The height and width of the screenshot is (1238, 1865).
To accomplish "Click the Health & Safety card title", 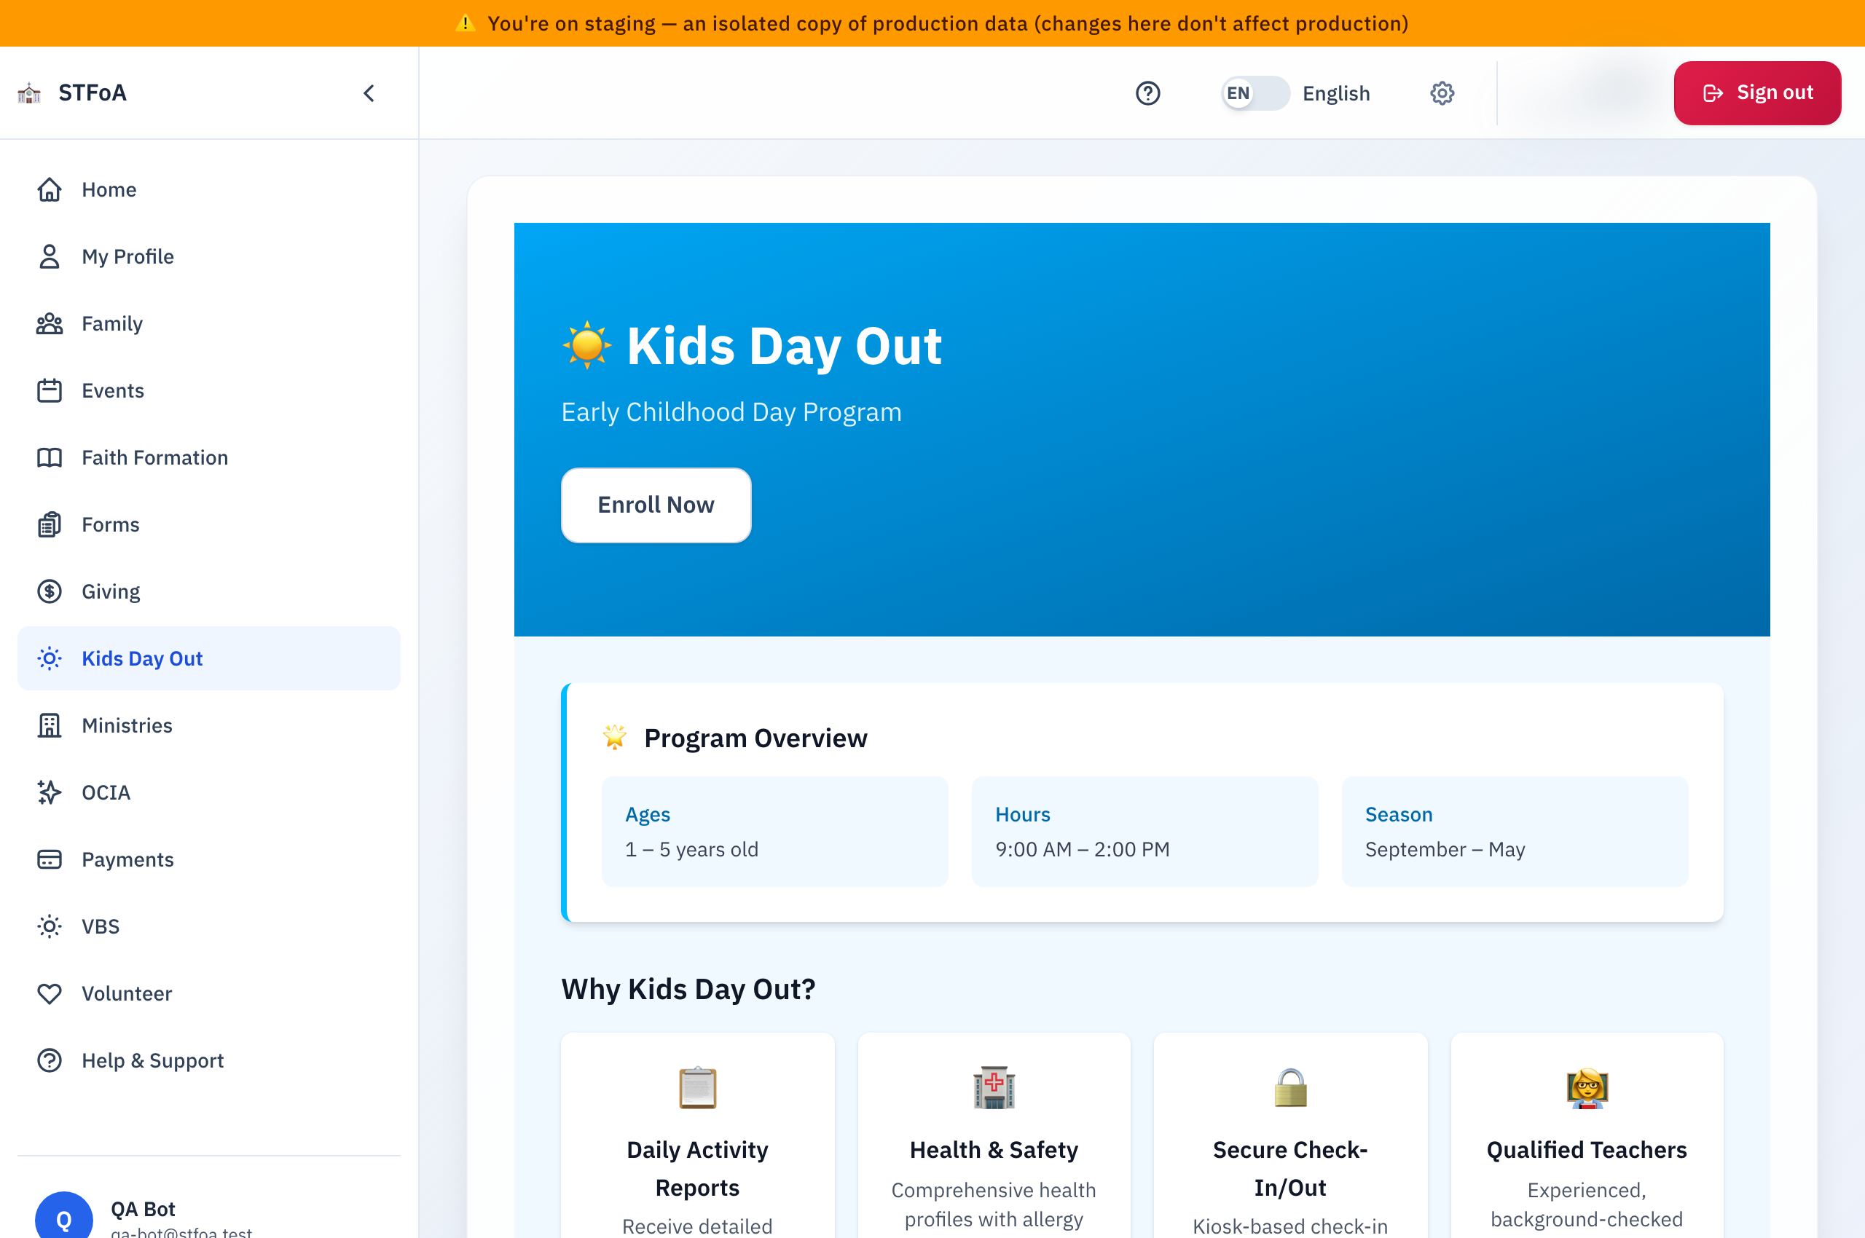I will [994, 1151].
